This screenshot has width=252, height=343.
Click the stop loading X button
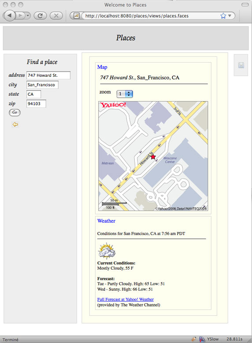click(56, 16)
